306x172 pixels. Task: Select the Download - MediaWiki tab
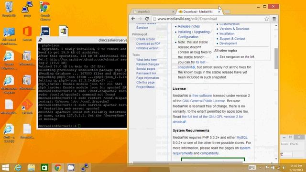point(198,11)
